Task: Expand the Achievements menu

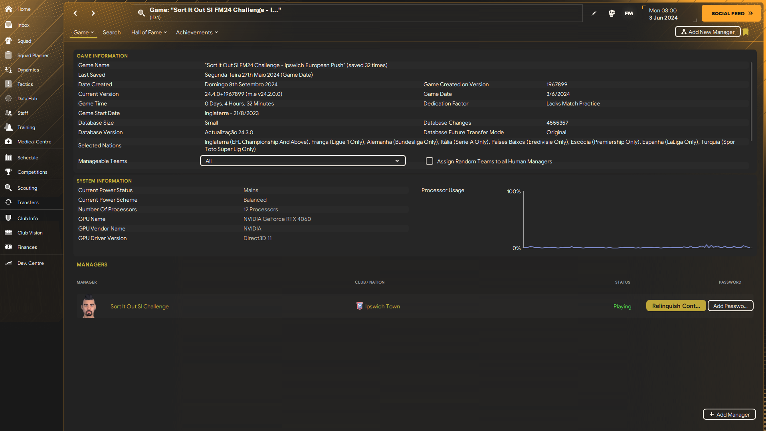Action: coord(197,32)
